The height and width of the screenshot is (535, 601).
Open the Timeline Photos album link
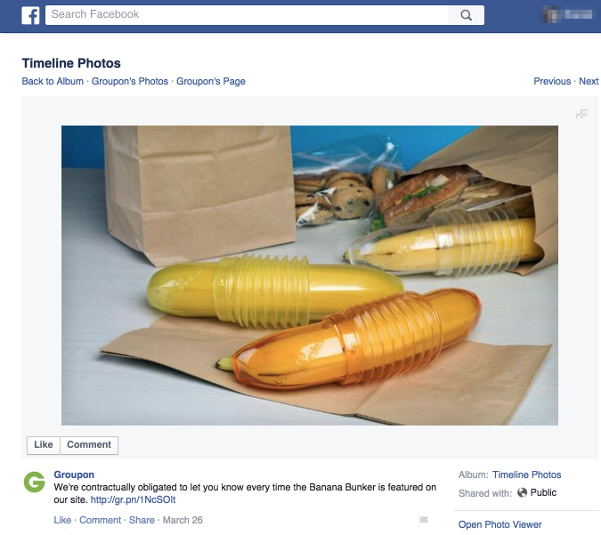526,474
